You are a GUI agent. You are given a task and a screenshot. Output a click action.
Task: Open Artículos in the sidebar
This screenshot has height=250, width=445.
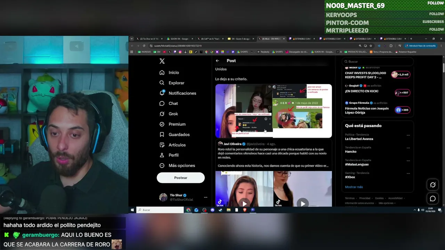coord(172,145)
